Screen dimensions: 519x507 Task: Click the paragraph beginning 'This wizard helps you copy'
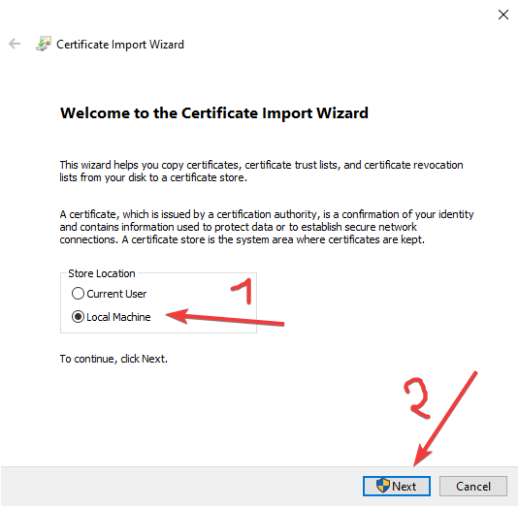261,171
